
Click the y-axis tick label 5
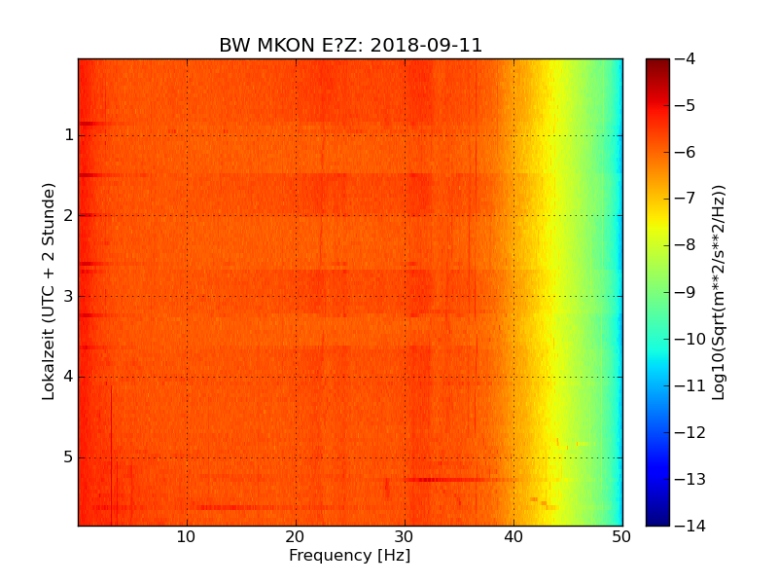coord(69,456)
